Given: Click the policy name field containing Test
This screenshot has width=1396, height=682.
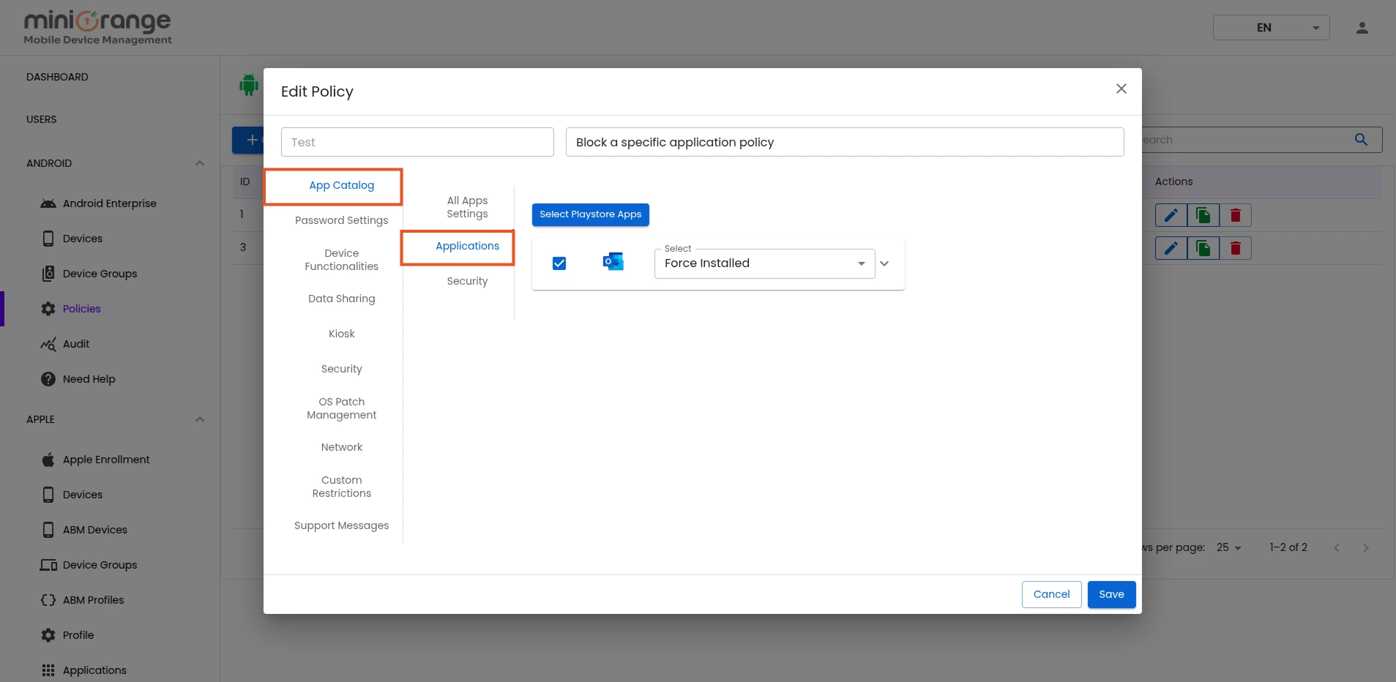Looking at the screenshot, I should (x=417, y=142).
